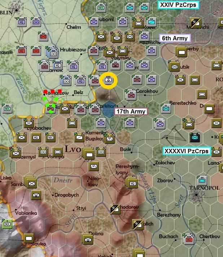Click the Lublin city marker

pos(16,10)
